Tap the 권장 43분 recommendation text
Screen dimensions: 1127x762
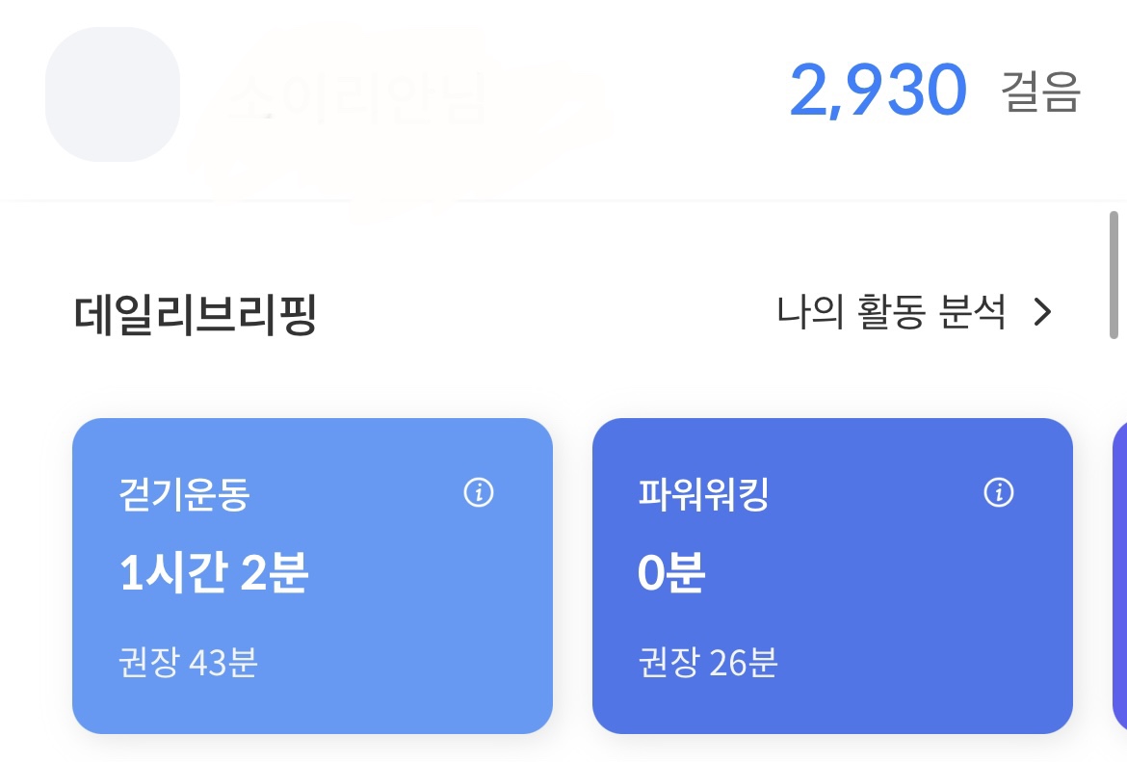point(189,663)
